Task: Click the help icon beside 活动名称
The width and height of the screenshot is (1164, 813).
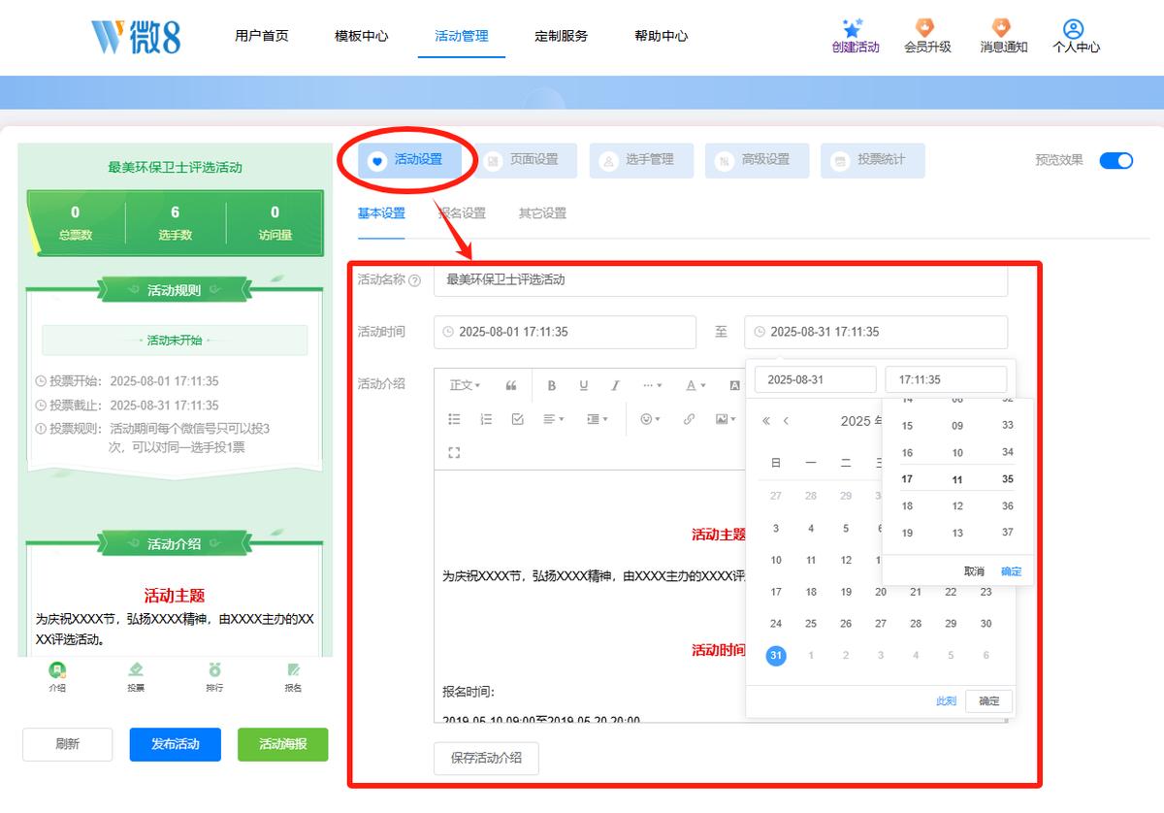Action: (415, 280)
